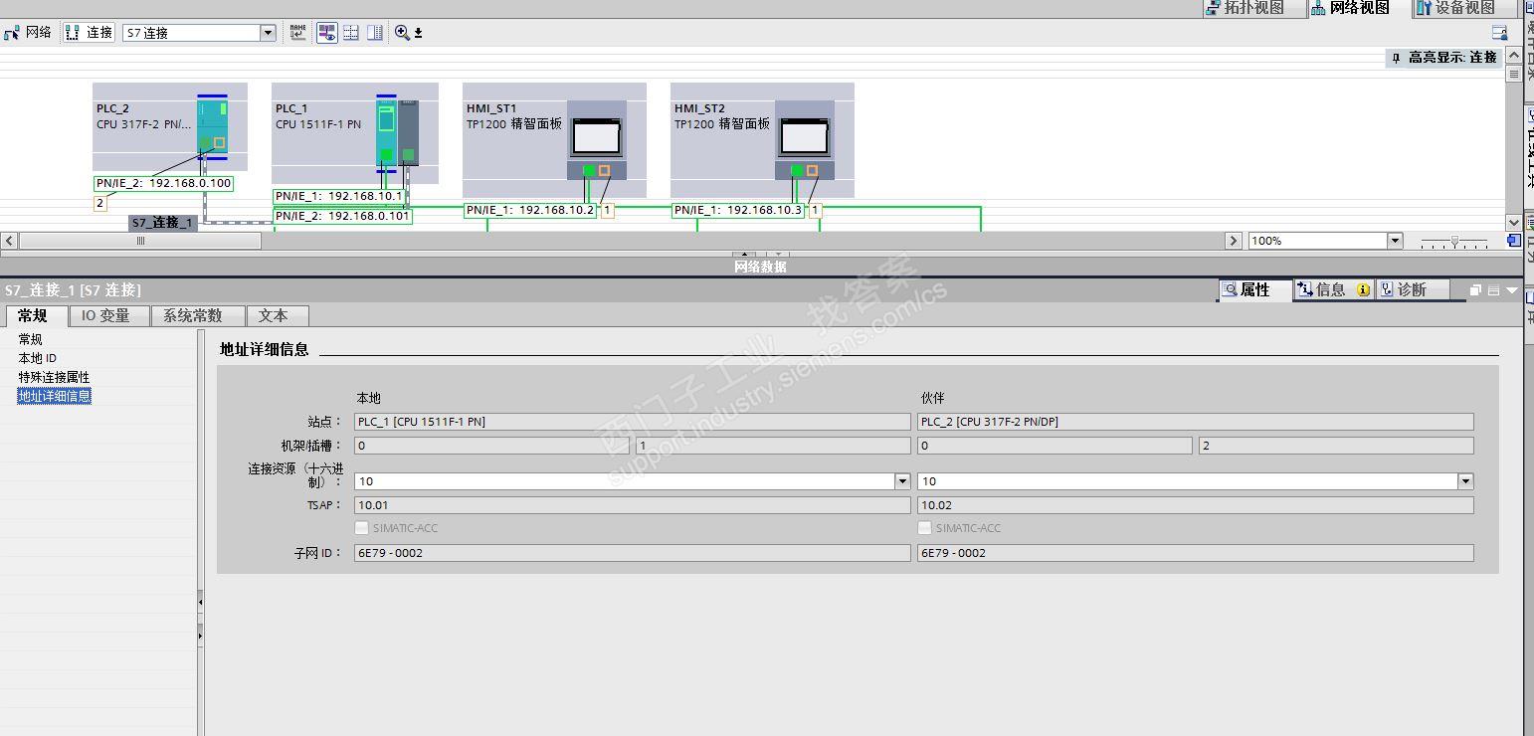Select the HMI_ST2 TP1200 panel icon

coord(805,140)
